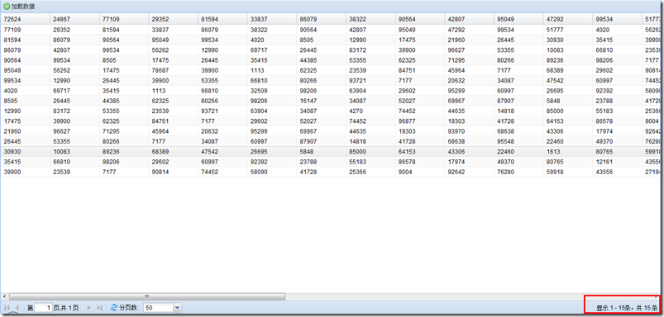Select cell 89236 in row 30930

[124, 151]
